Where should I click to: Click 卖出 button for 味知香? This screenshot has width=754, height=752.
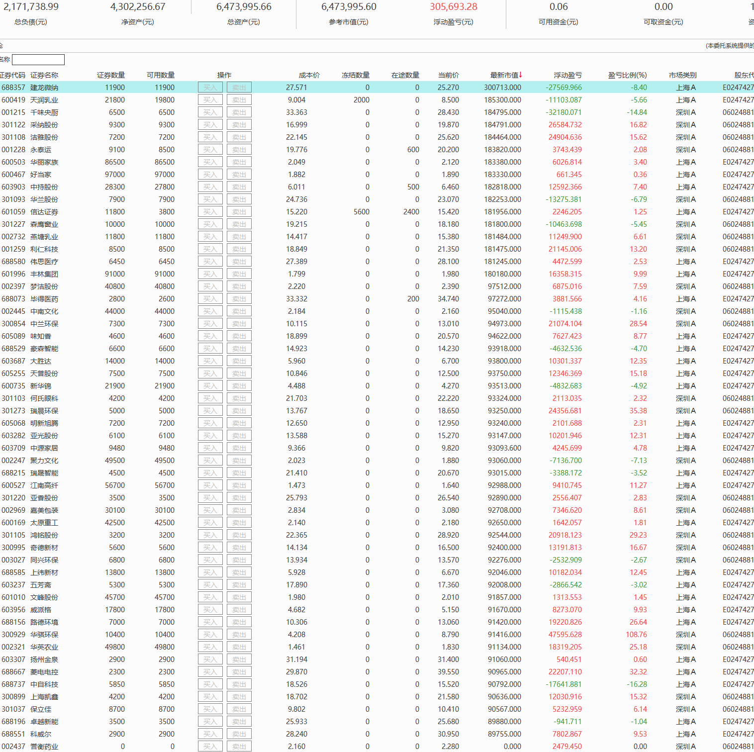pyautogui.click(x=239, y=336)
